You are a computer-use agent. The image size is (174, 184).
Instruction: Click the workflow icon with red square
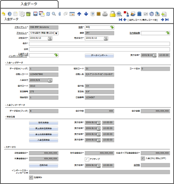tap(126, 14)
